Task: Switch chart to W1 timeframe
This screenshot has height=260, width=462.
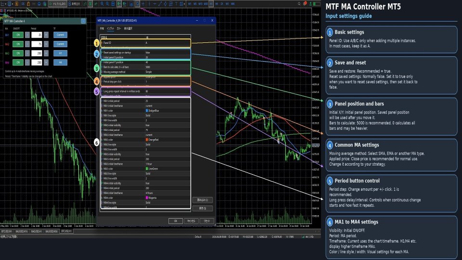Action: (x=227, y=3)
